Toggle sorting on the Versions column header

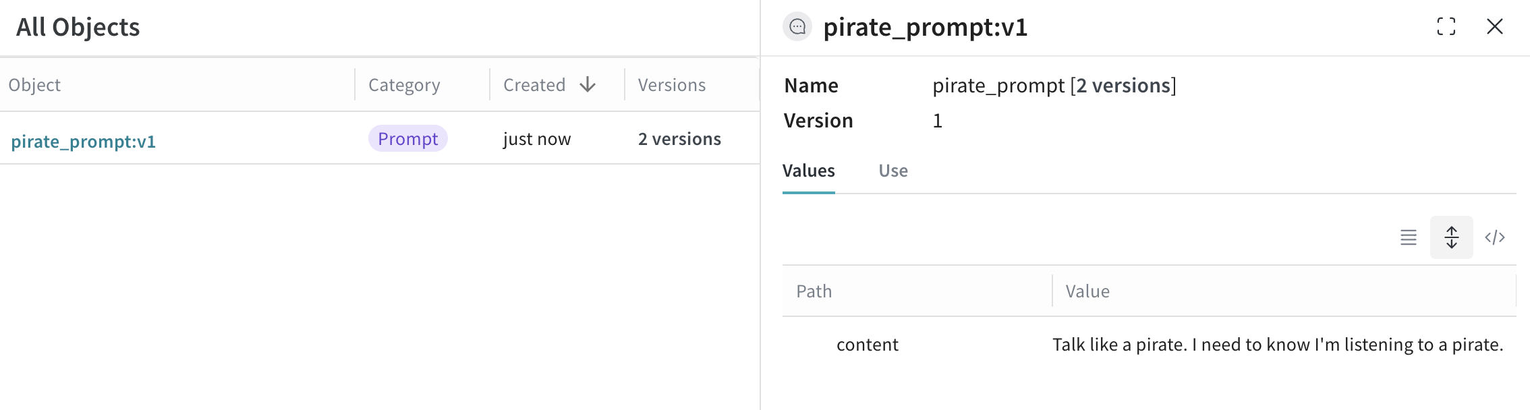pos(671,84)
